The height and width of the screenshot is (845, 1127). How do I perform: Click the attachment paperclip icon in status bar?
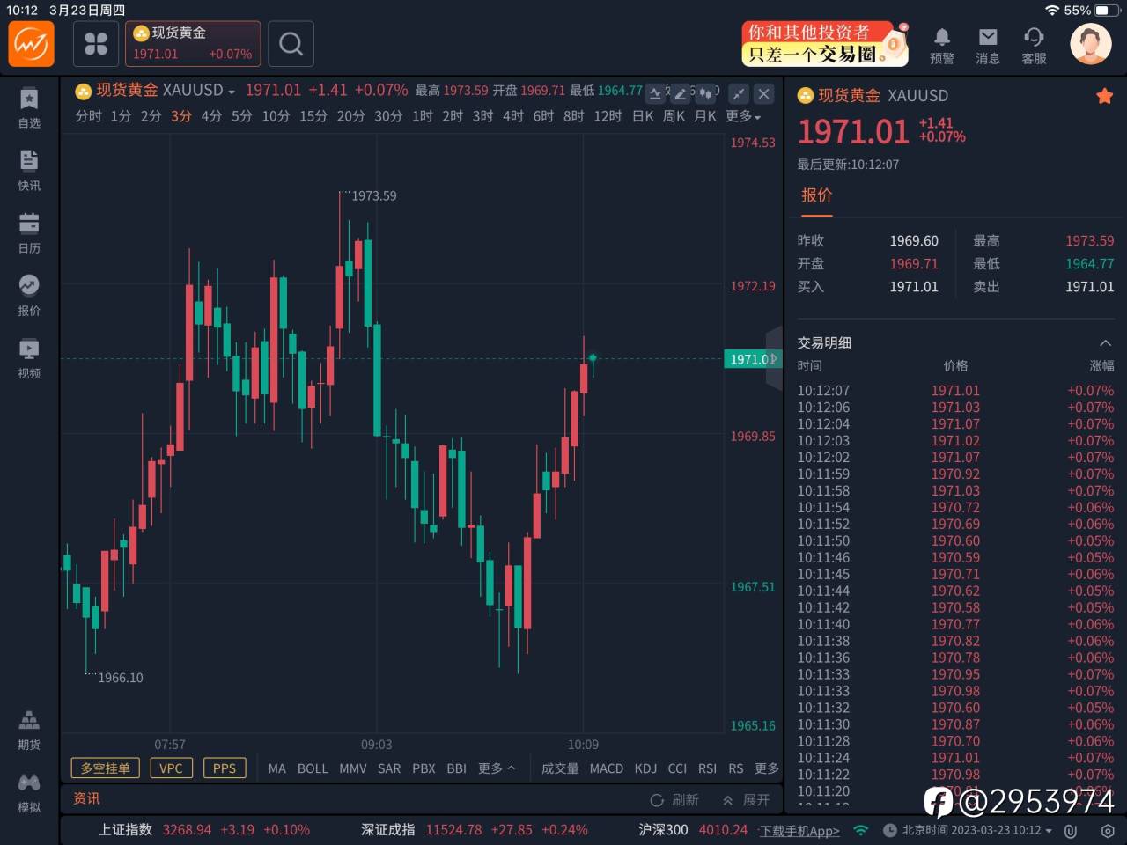click(x=1071, y=830)
